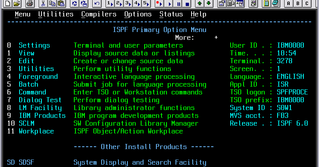The height and width of the screenshot is (167, 319).
Task: Select option 4 Foreground
Action: [x=38, y=76]
